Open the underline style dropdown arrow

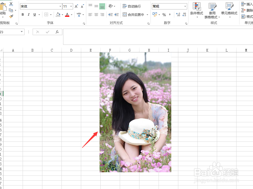39,15
